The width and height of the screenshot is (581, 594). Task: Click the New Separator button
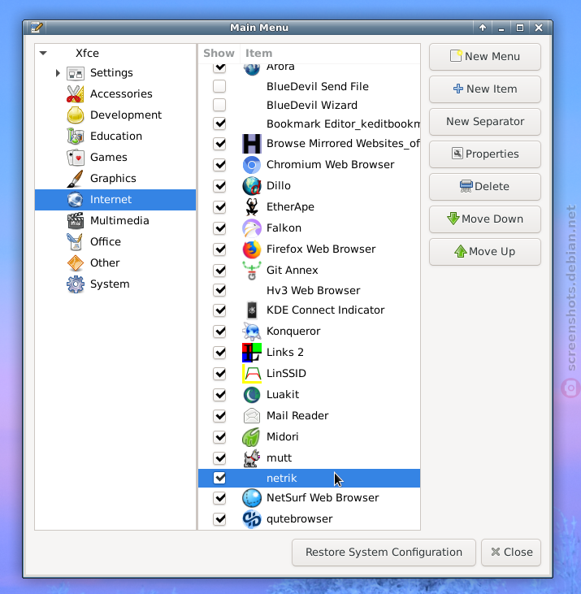pos(485,122)
